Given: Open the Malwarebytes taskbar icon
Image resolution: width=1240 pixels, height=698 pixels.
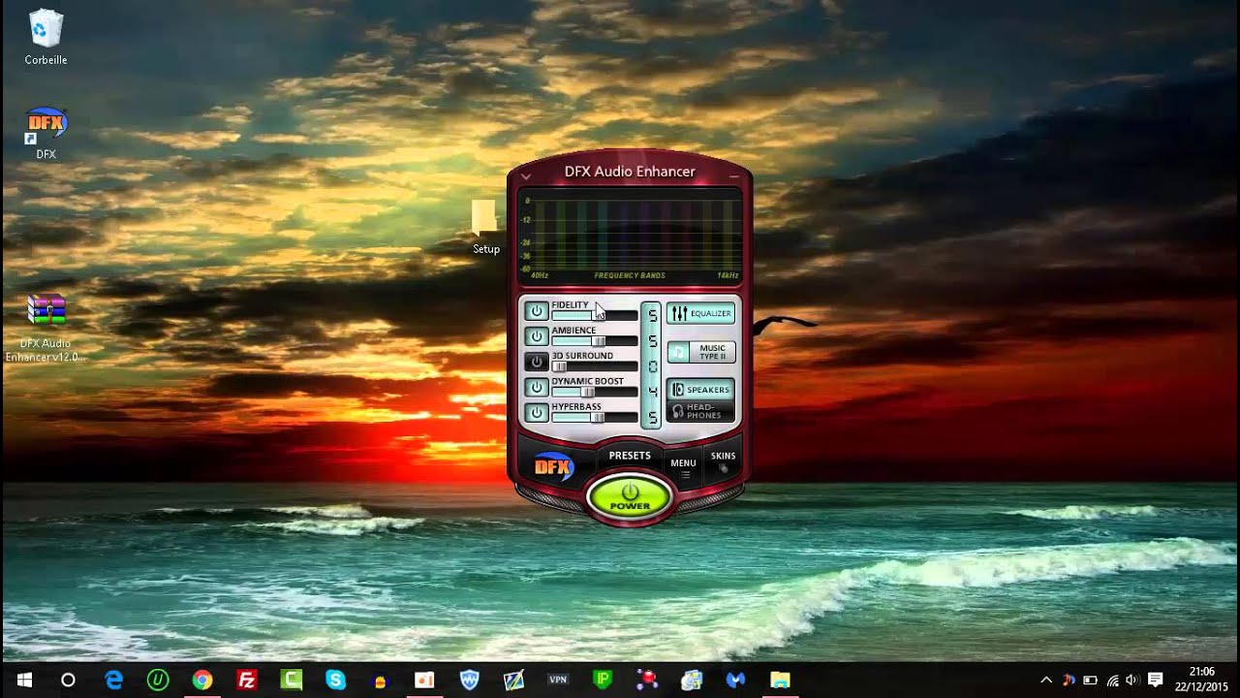Looking at the screenshot, I should 735,681.
